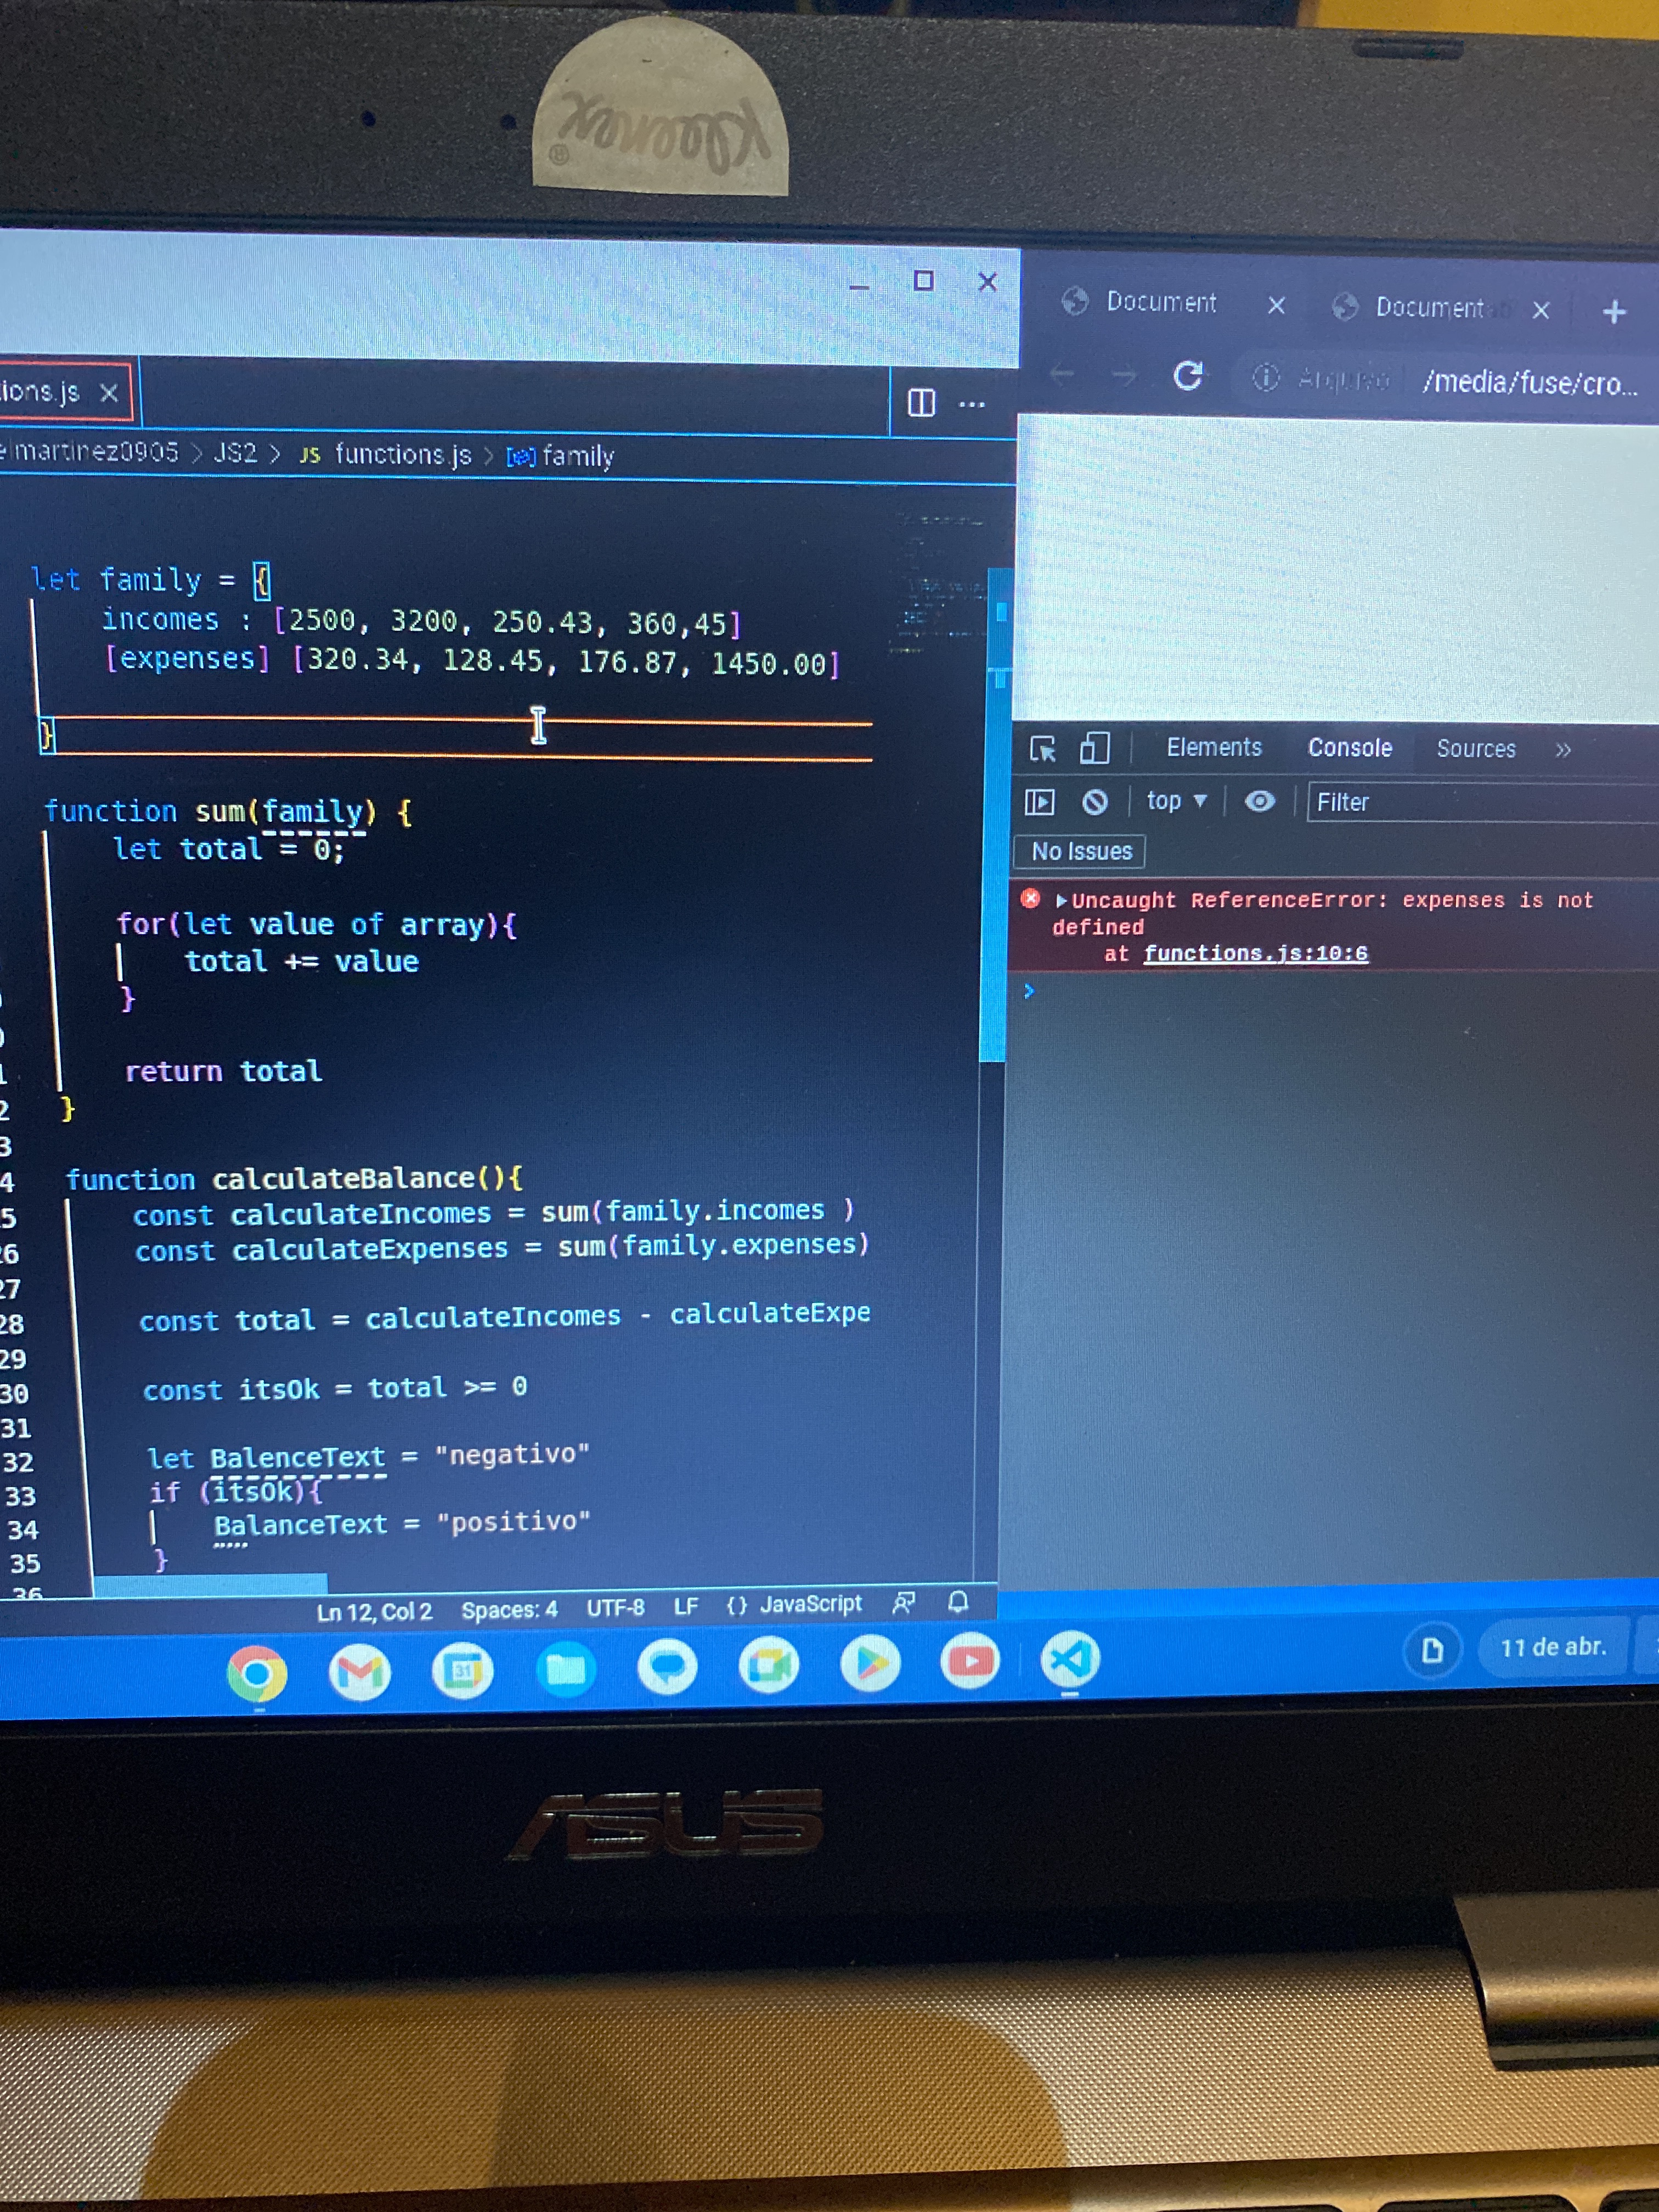Screen dimensions: 1659x2212
Task: Click the feedback icon in status bar
Action: pyautogui.click(x=903, y=1603)
